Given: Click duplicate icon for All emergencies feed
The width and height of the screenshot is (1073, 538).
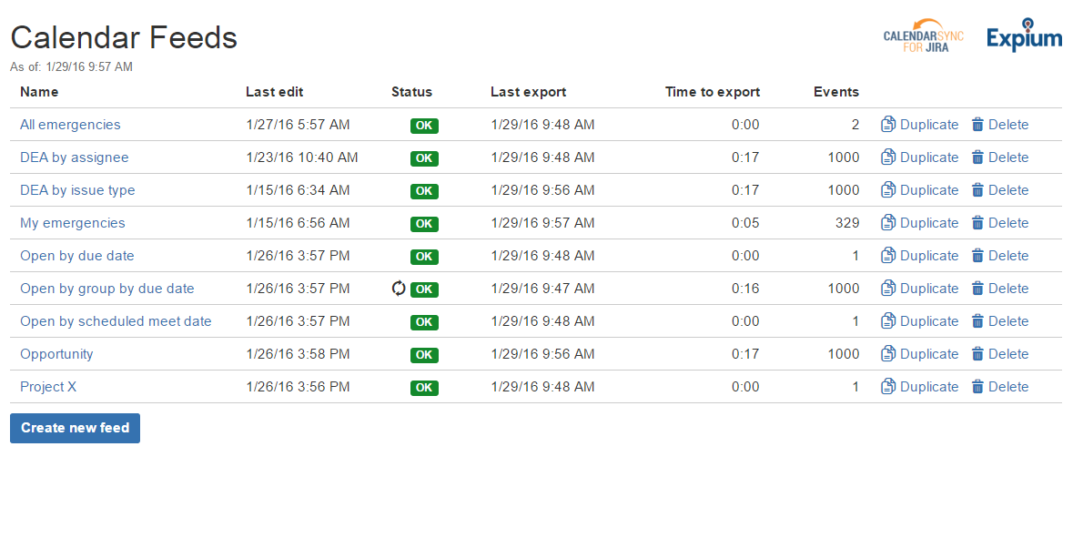Looking at the screenshot, I should pos(888,125).
